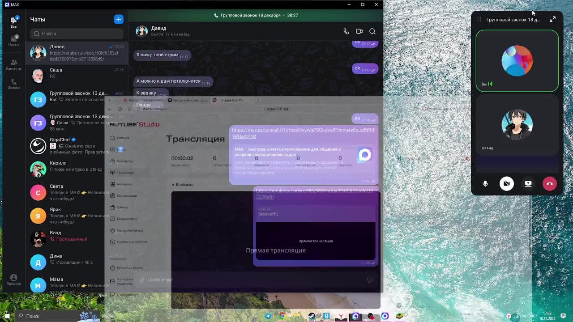Click the ENG language indicator in tray
The width and height of the screenshot is (573, 322).
532,316
